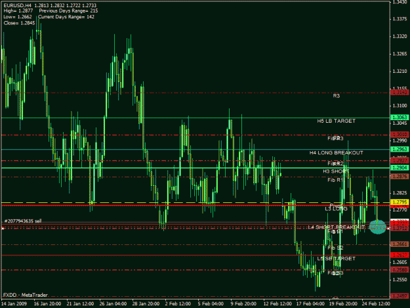The width and height of the screenshot is (410, 308).
Task: Select the 'Fib S2' level label
Action: pyautogui.click(x=335, y=248)
